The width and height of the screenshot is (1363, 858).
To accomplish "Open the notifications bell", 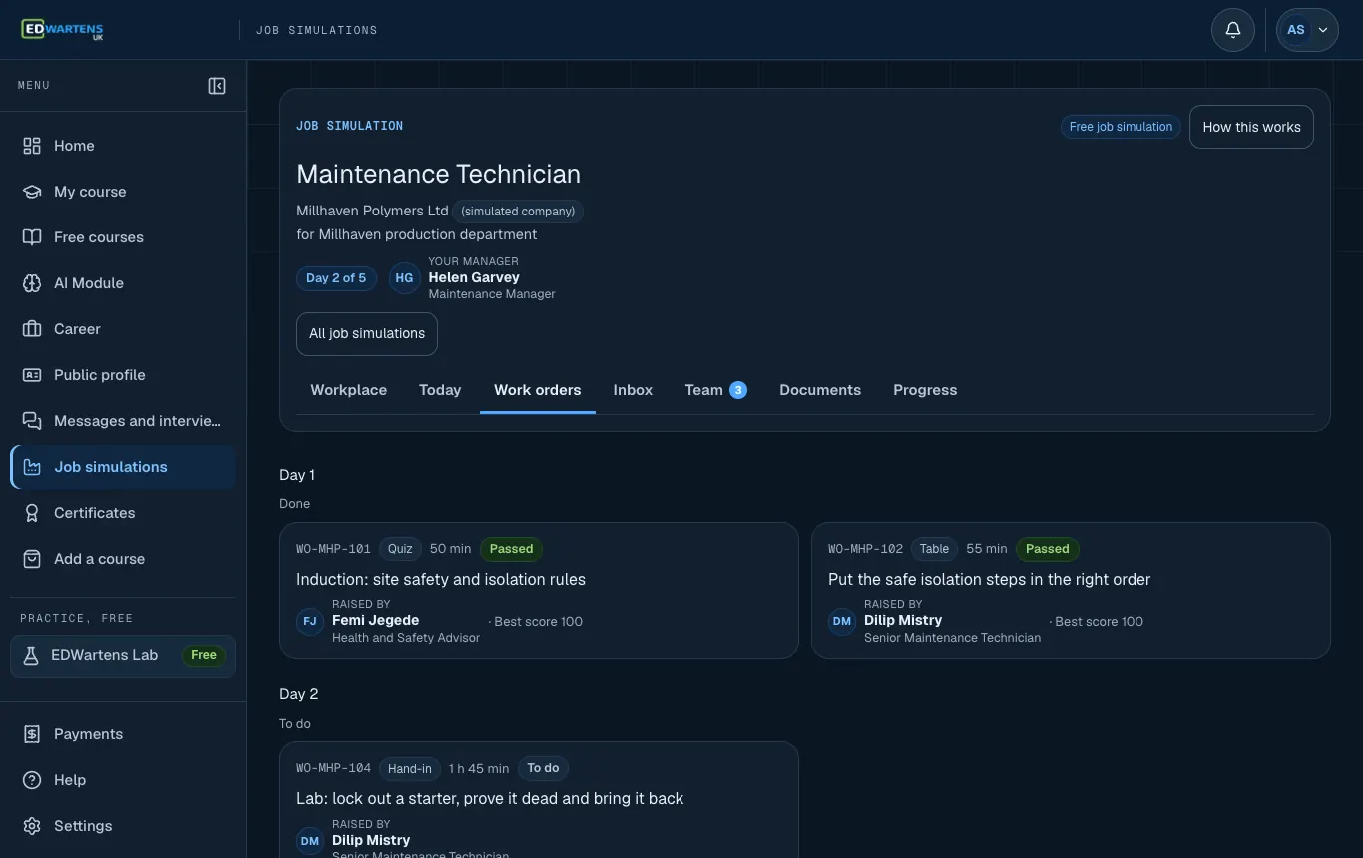I will pyautogui.click(x=1233, y=30).
